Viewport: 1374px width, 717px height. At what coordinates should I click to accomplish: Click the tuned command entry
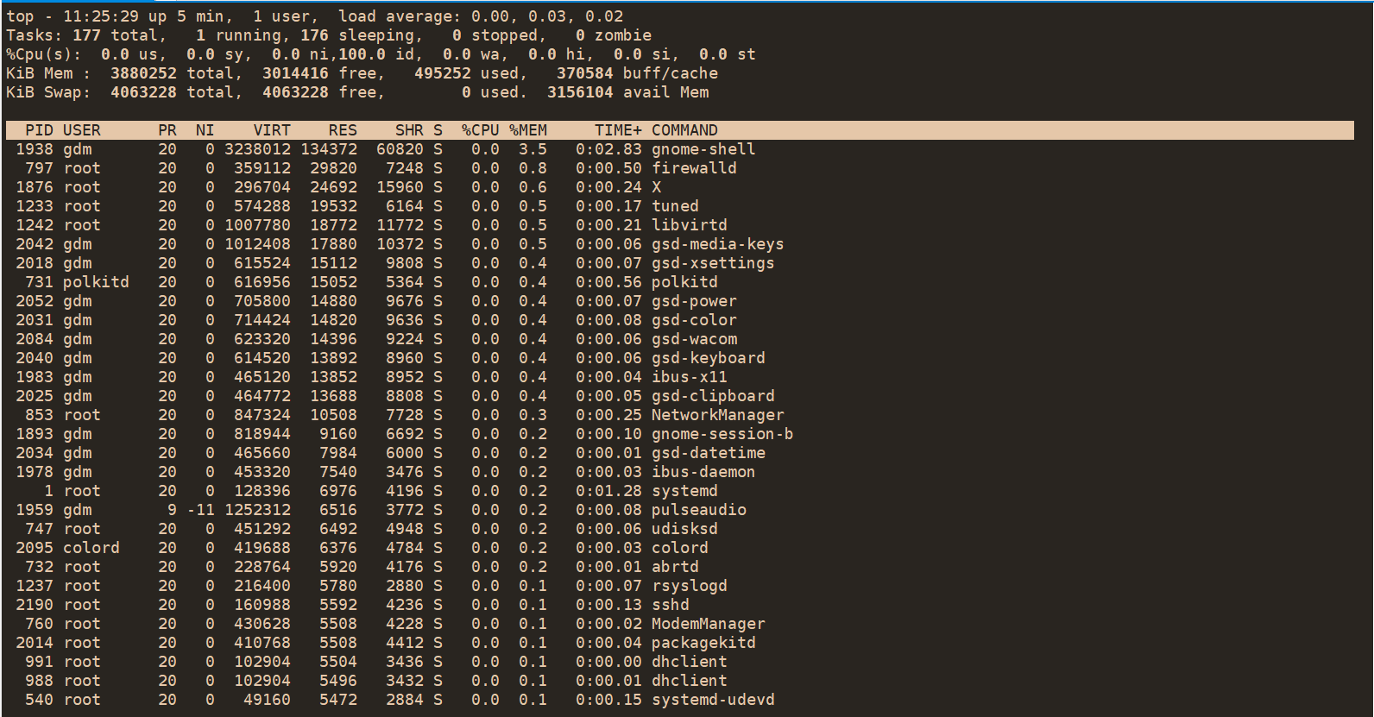(x=675, y=206)
